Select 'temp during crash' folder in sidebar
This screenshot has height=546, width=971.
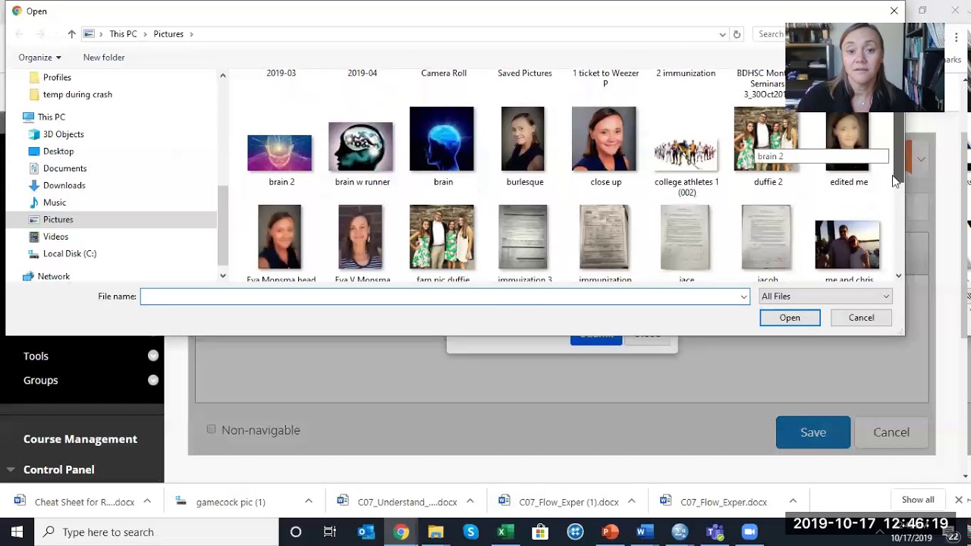click(77, 95)
